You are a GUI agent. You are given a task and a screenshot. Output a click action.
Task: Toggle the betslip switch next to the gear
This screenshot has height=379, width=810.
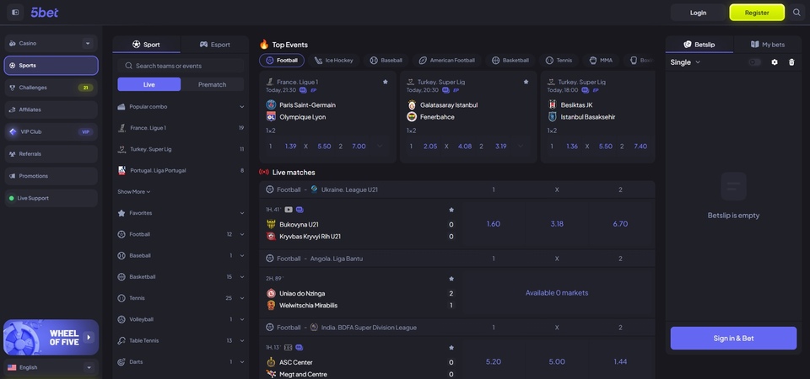pyautogui.click(x=754, y=61)
